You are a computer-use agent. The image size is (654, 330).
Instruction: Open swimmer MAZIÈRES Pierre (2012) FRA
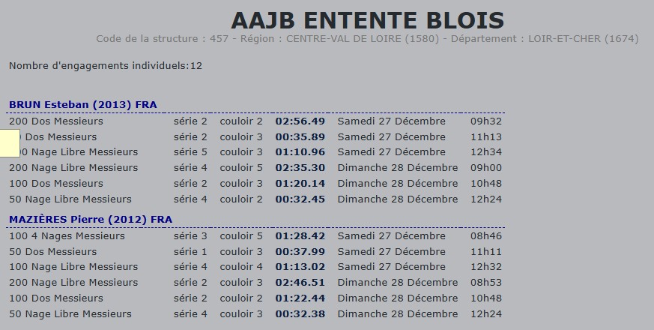91,219
